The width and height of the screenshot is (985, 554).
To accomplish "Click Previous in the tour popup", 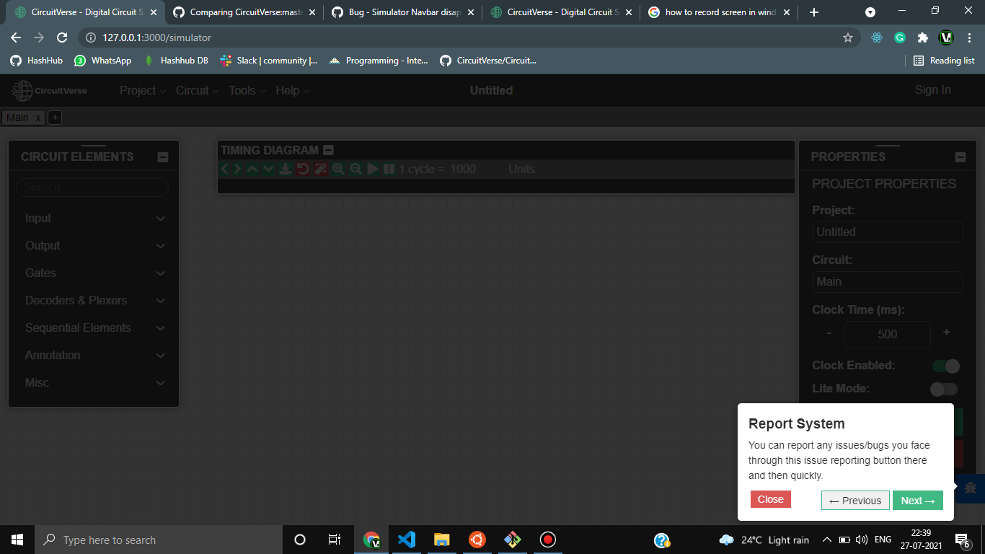I will coord(855,501).
